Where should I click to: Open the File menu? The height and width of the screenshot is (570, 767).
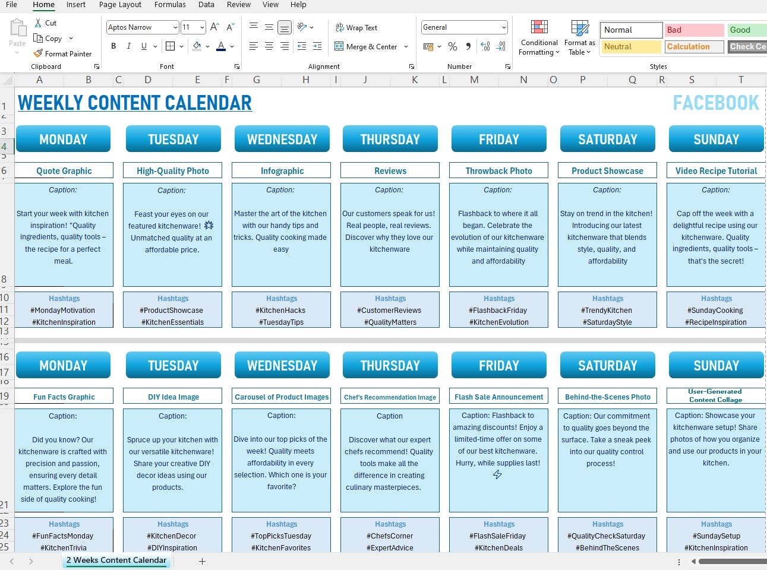click(11, 5)
